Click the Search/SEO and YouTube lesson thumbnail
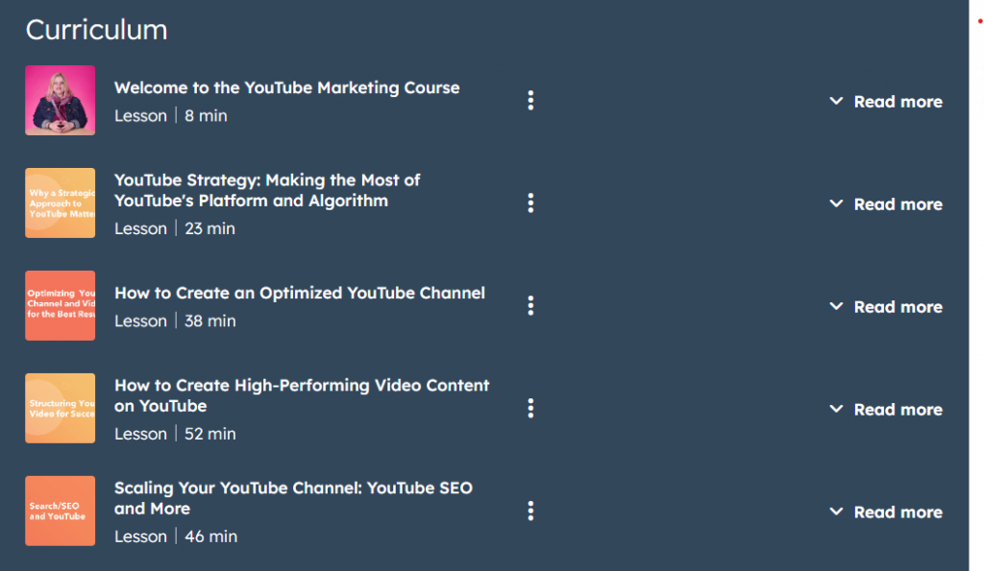The width and height of the screenshot is (984, 571). coord(60,511)
